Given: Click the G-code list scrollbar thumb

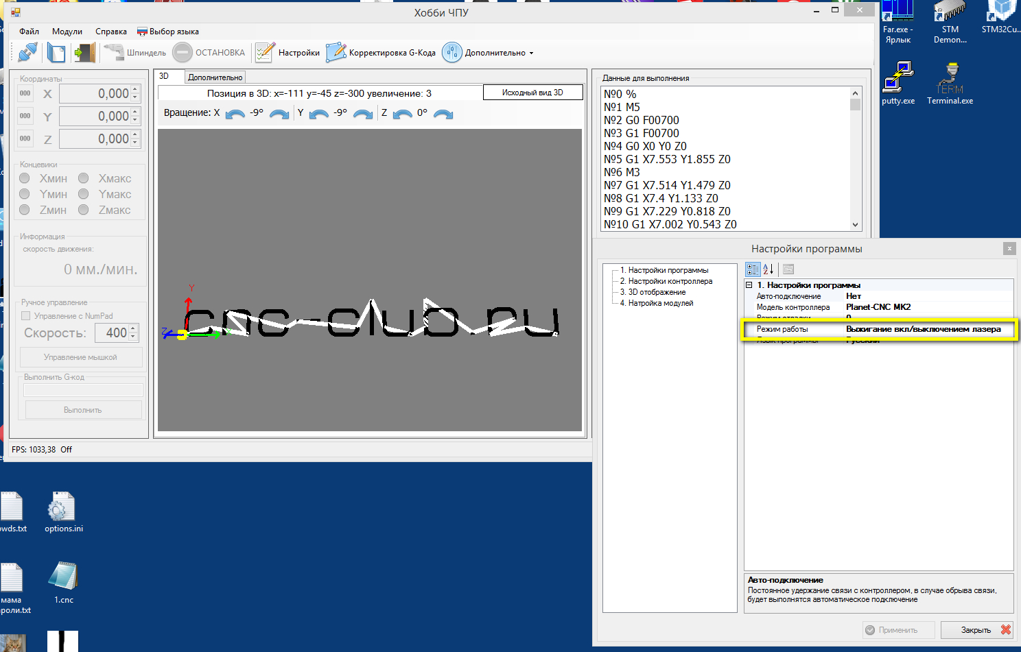Looking at the screenshot, I should tap(855, 104).
